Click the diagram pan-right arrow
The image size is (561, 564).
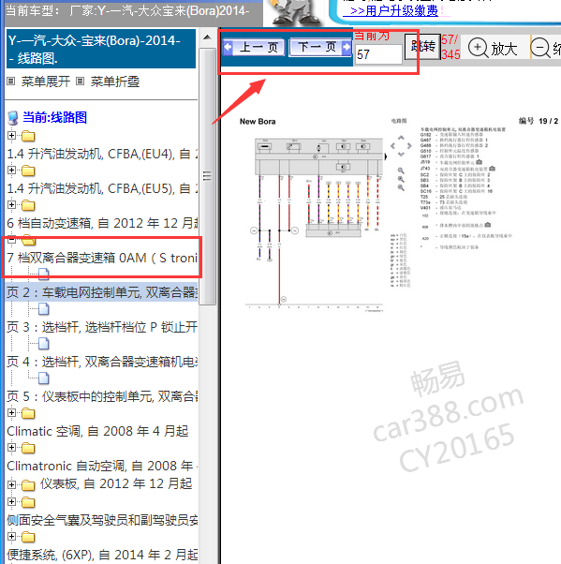409,145
